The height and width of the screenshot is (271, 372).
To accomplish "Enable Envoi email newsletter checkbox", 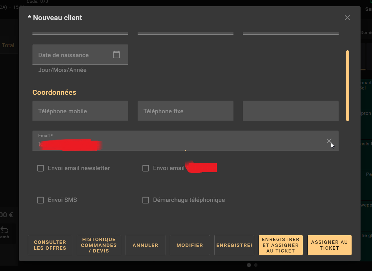I will 41,168.
